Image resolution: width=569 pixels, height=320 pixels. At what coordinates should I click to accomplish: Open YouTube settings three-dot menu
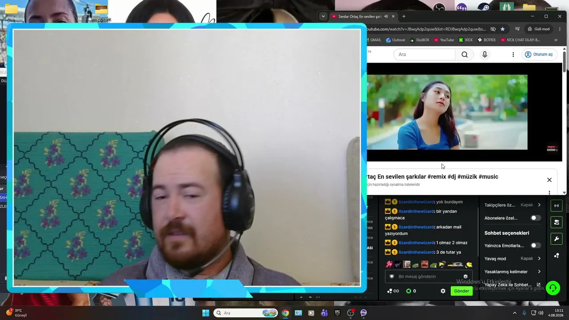pyautogui.click(x=513, y=54)
